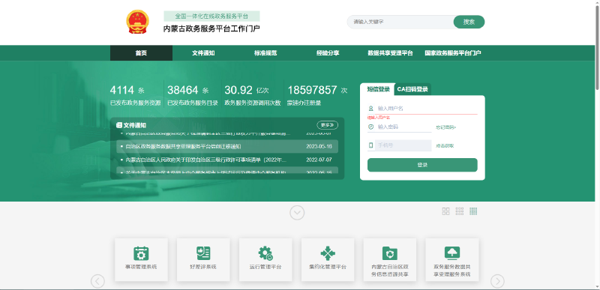Click the 更多 button in 文件通知
Screen dimensions: 600x290
pos(328,125)
